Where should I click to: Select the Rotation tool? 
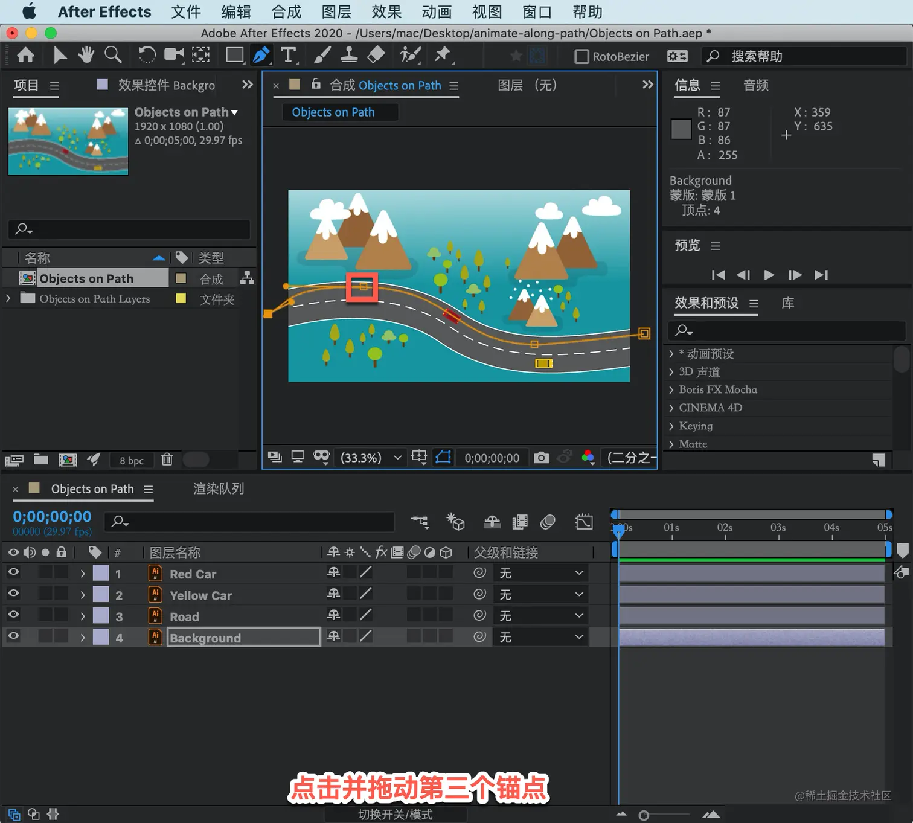tap(147, 55)
